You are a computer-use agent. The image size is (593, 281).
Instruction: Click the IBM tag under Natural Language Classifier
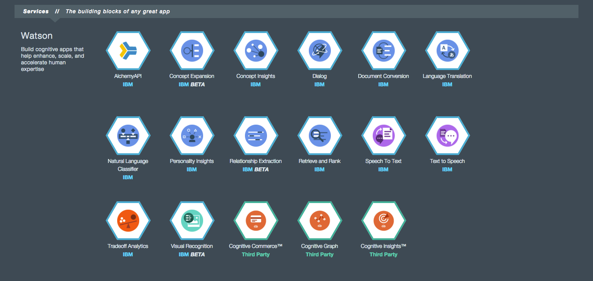click(x=128, y=177)
